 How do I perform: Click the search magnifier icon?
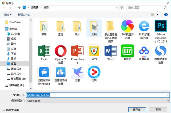(165, 8)
